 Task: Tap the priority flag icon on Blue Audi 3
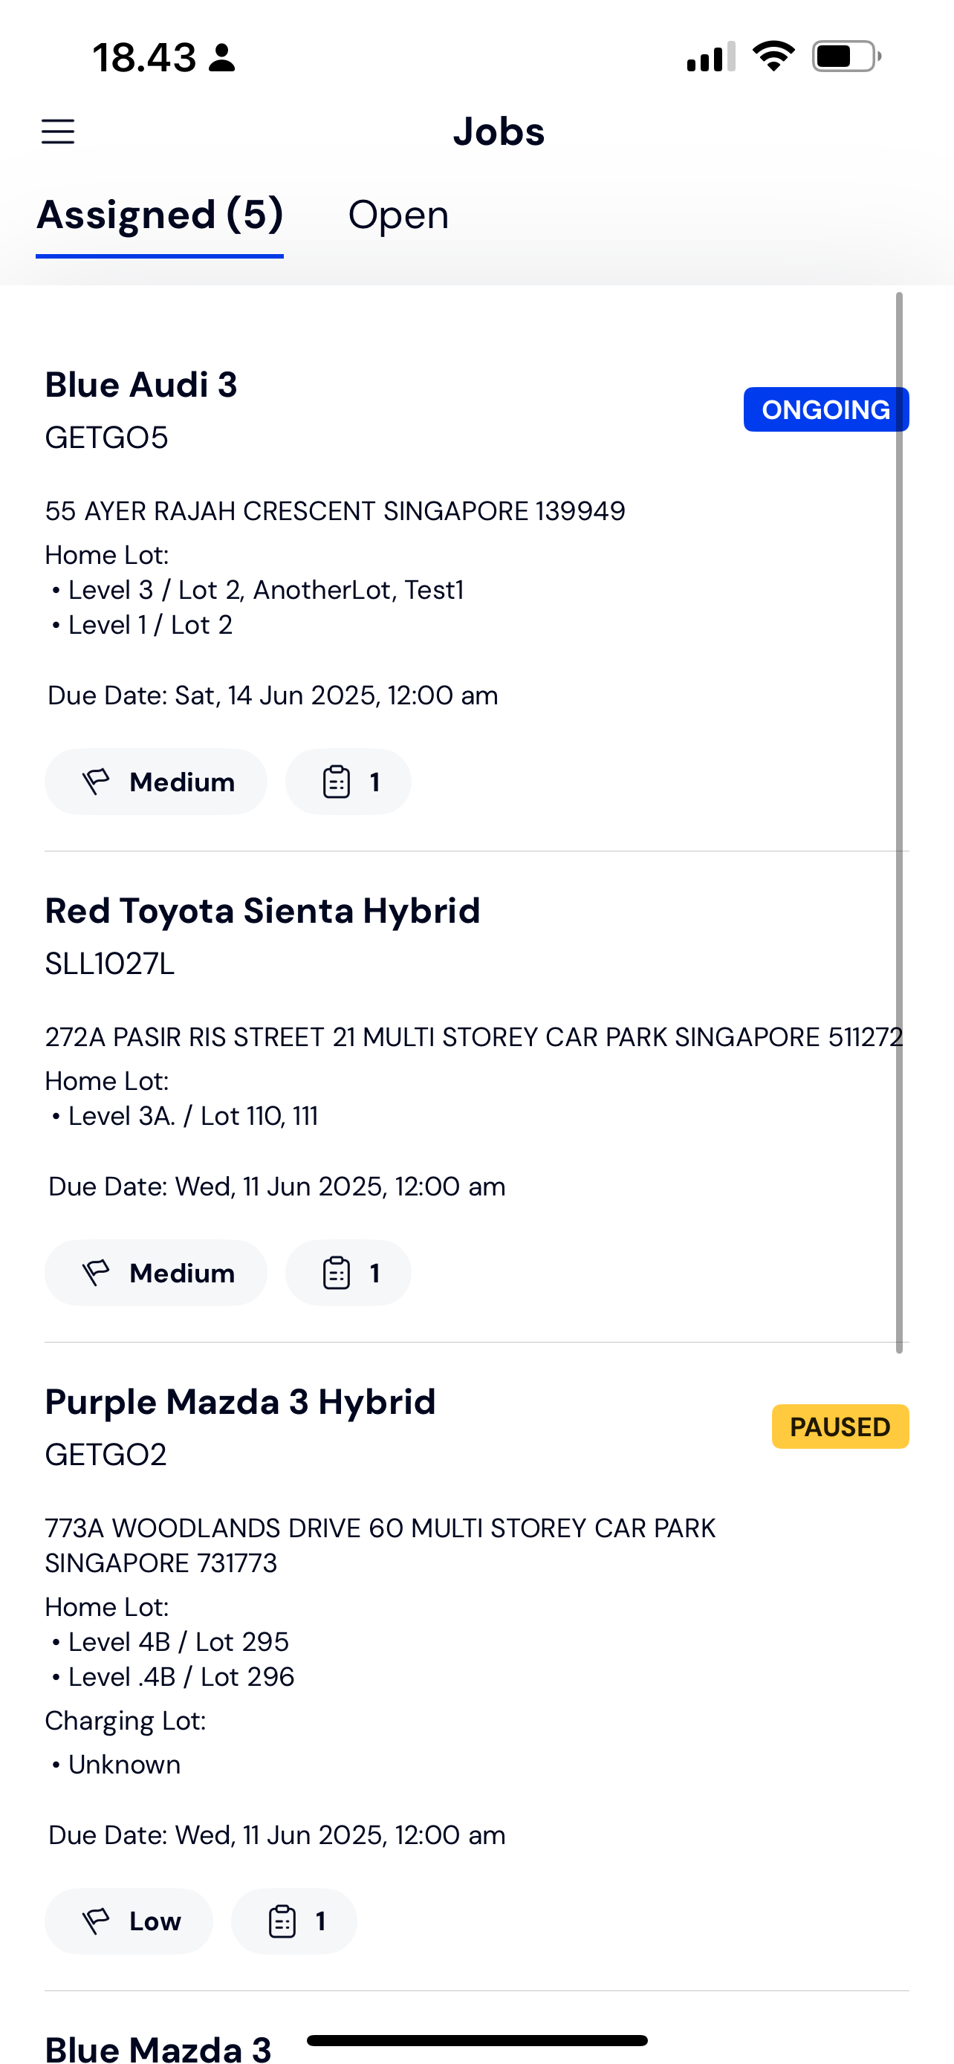96,782
